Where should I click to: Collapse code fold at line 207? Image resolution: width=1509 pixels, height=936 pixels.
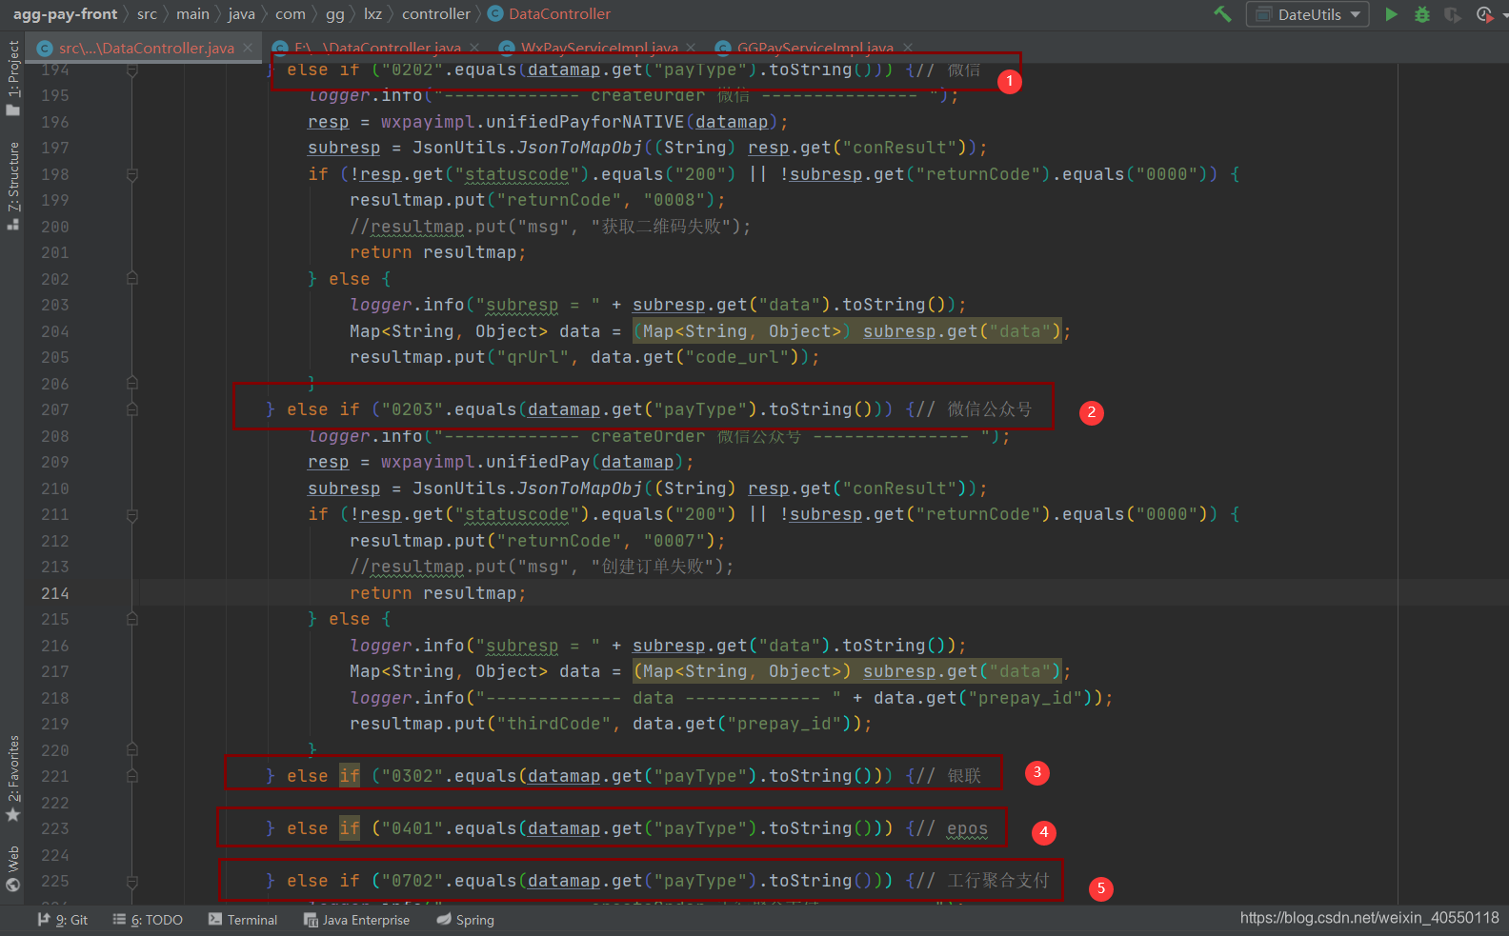click(132, 409)
